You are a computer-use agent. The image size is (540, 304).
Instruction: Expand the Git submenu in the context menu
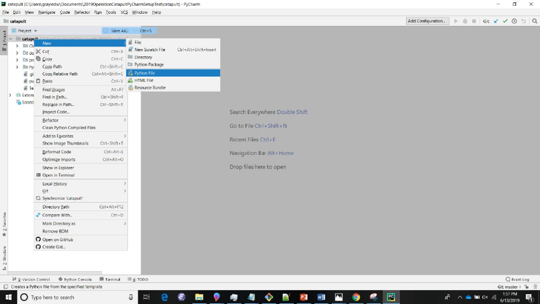[81, 191]
